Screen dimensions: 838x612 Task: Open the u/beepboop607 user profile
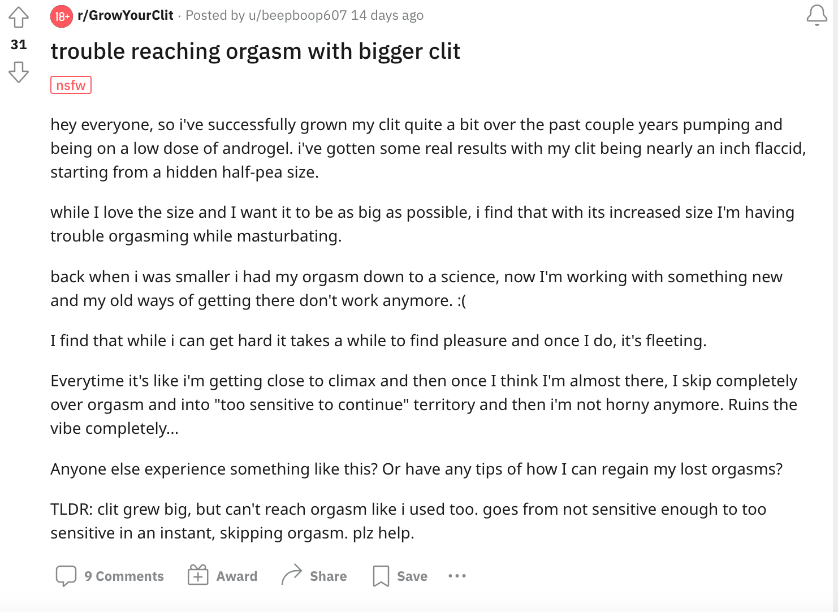[x=298, y=15]
